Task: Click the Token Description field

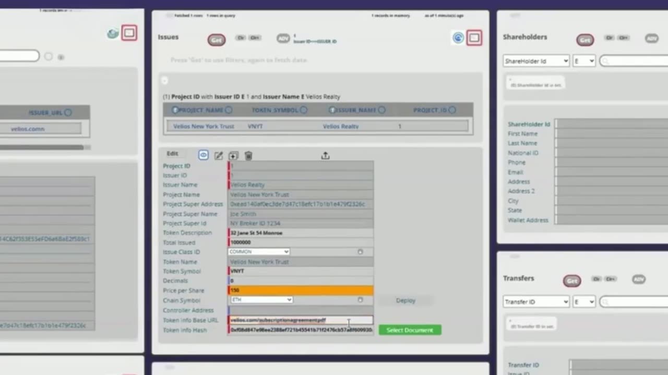Action: (301, 233)
